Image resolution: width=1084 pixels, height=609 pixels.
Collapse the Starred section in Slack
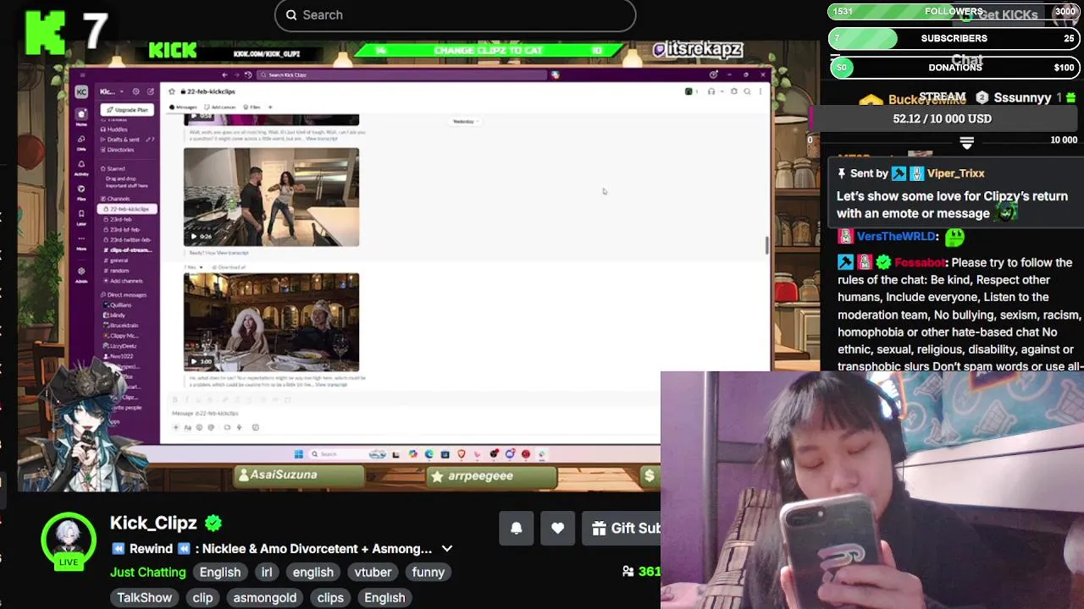(x=113, y=168)
